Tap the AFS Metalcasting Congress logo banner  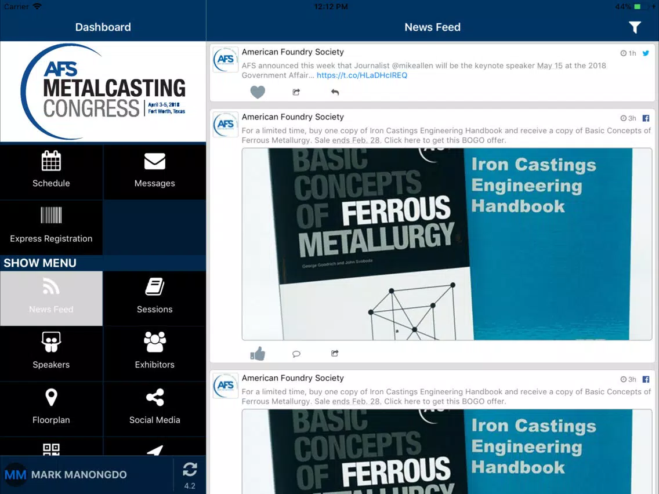(103, 92)
